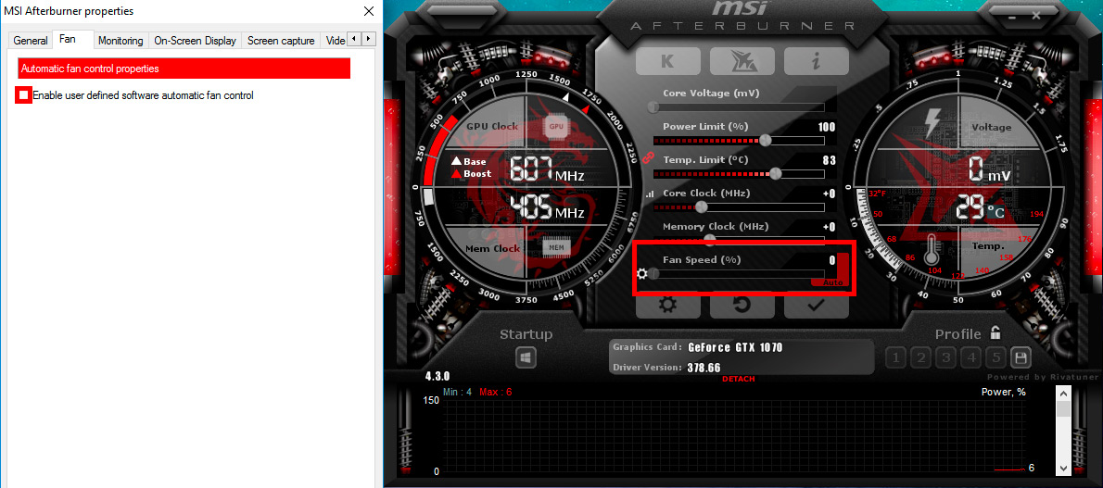This screenshot has width=1103, height=488.
Task: Click the monitoring graph scrollbar thumb
Action: [x=1063, y=410]
